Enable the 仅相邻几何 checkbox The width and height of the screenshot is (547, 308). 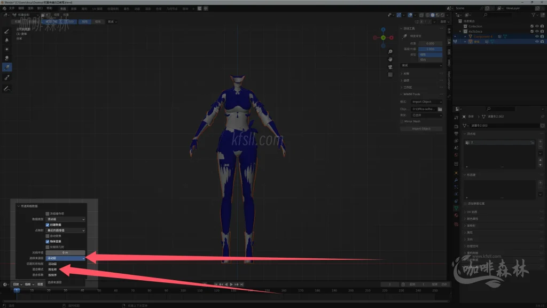click(x=48, y=247)
